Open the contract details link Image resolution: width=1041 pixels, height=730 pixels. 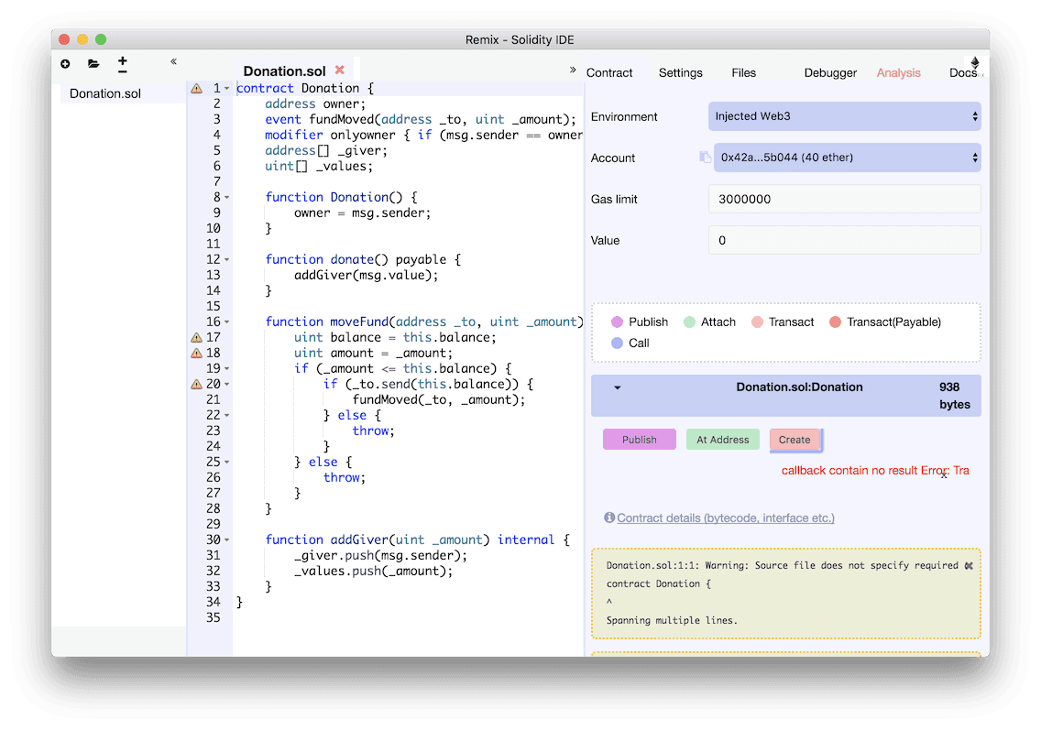click(x=725, y=518)
